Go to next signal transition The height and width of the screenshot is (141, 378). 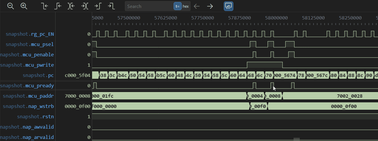[85, 6]
